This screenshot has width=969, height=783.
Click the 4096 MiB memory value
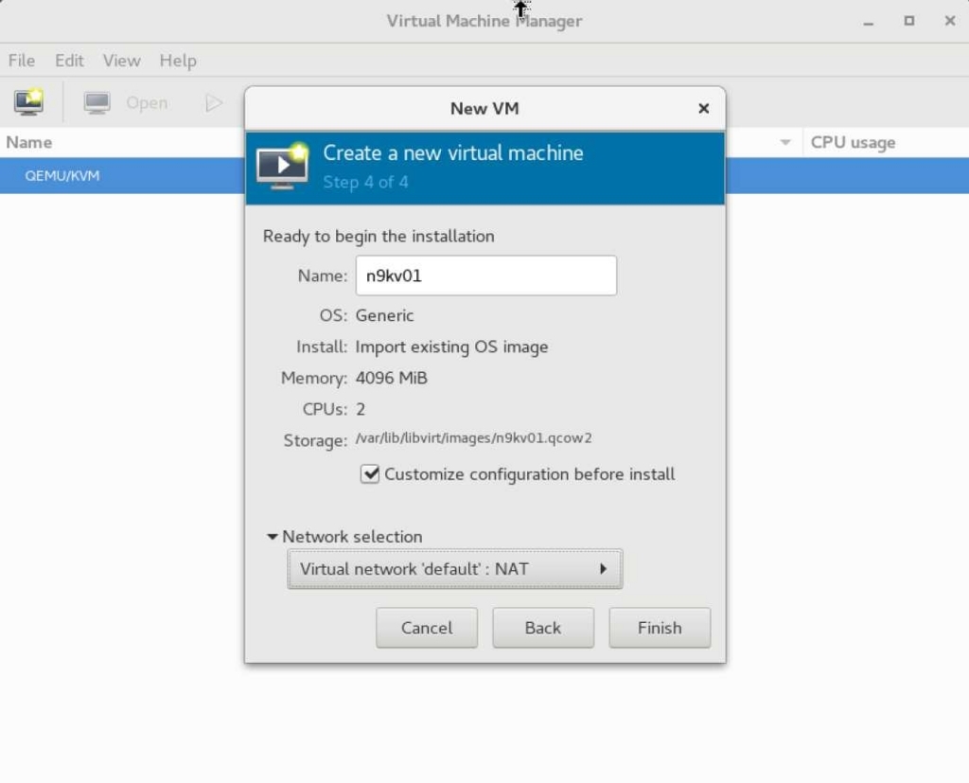click(391, 378)
